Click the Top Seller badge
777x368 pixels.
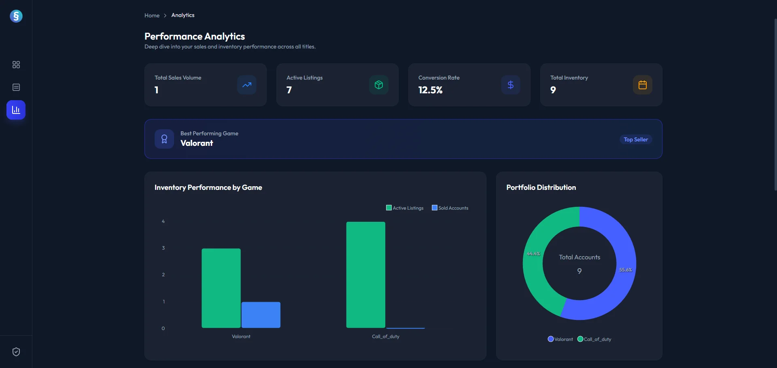click(635, 139)
